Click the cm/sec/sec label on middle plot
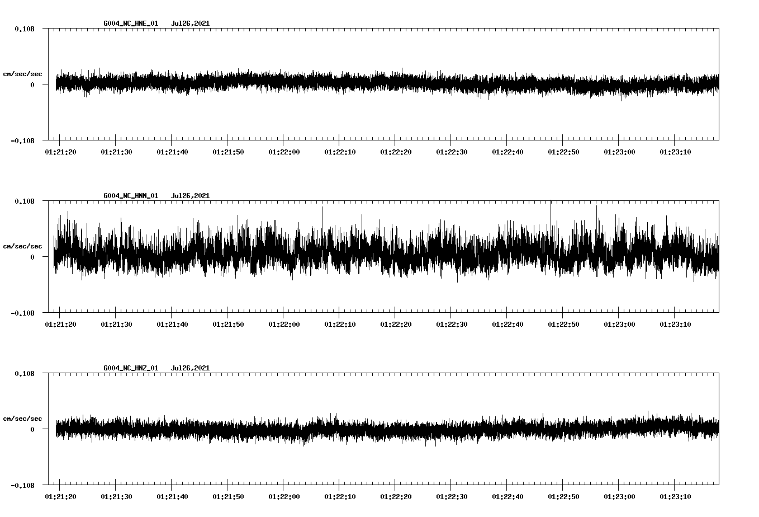The height and width of the screenshot is (517, 759). coord(23,245)
